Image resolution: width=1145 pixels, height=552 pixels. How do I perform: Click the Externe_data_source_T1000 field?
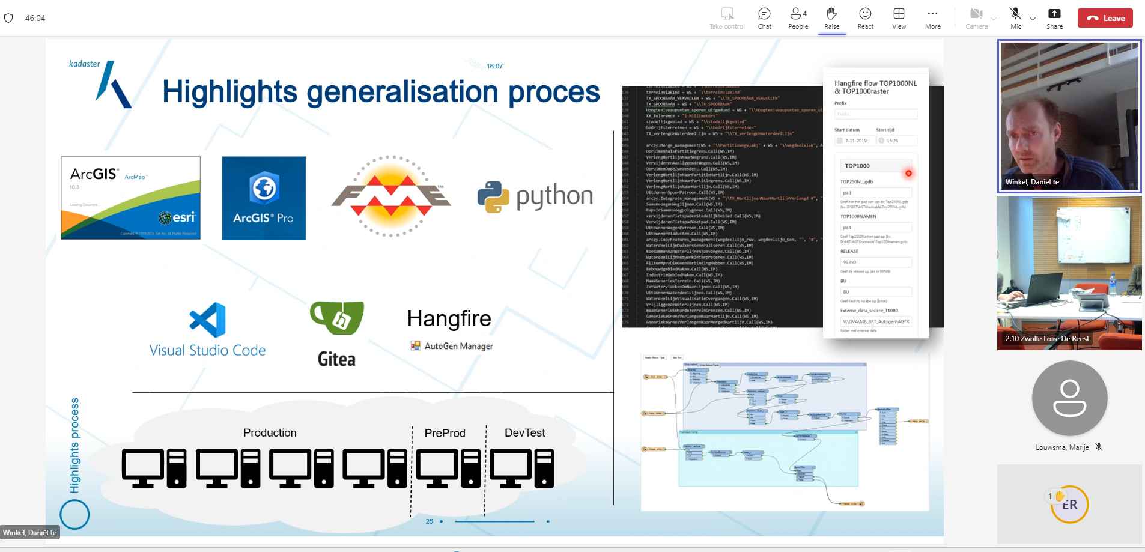[875, 321]
